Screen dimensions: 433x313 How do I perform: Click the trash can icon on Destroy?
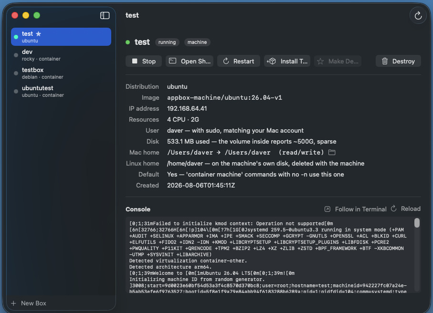pyautogui.click(x=385, y=61)
